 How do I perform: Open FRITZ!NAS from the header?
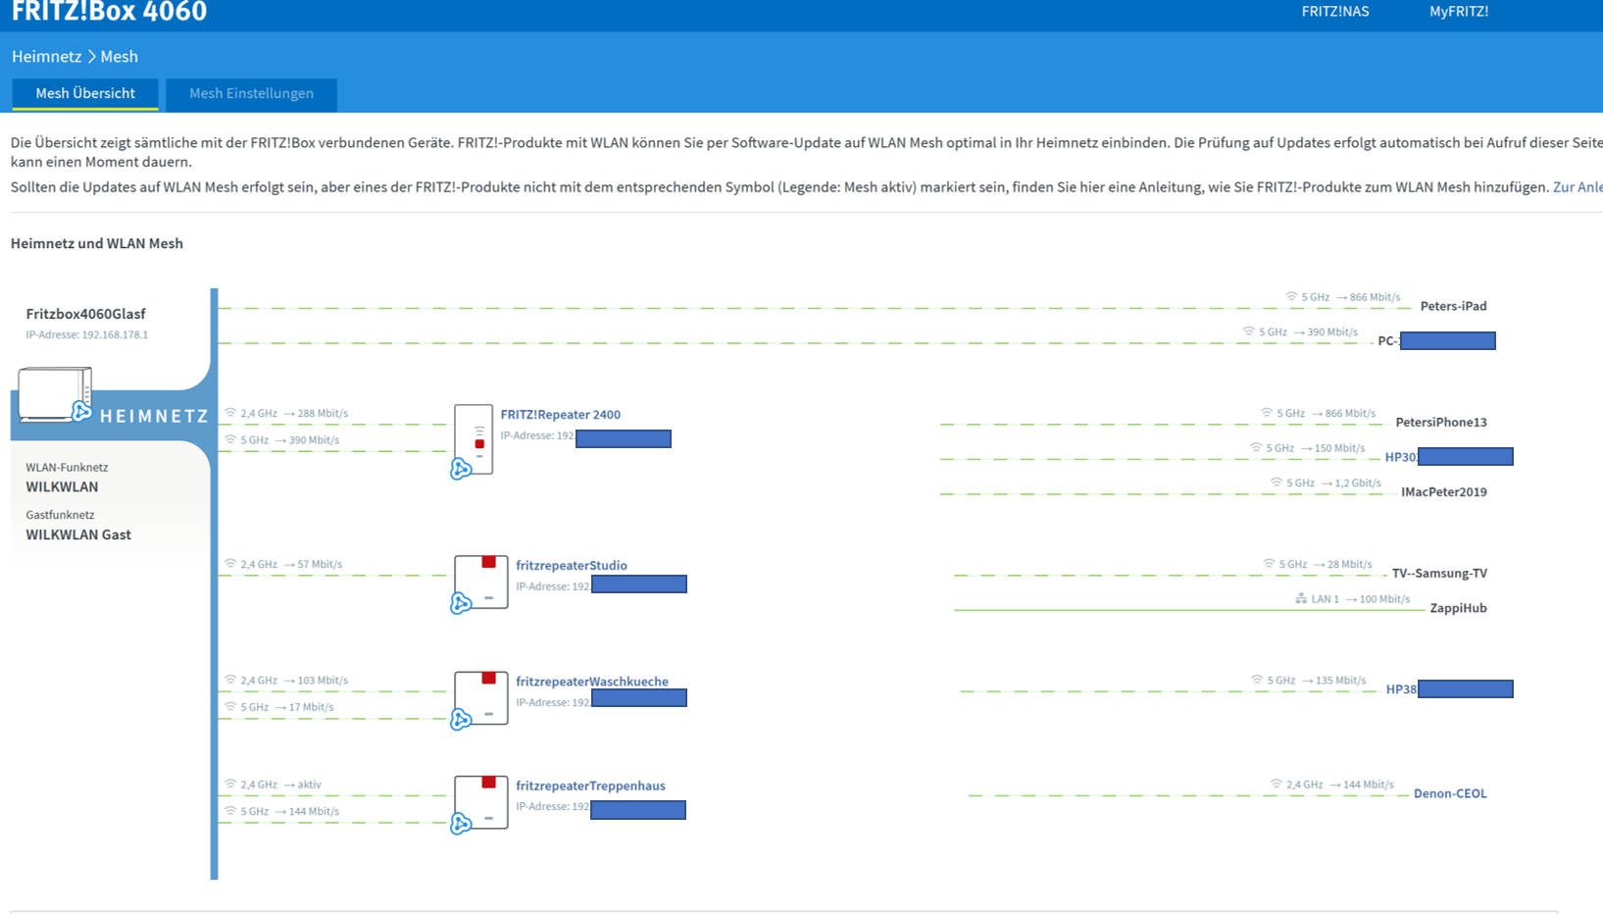tap(1335, 12)
